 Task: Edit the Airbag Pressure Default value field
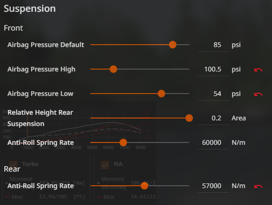[213, 45]
